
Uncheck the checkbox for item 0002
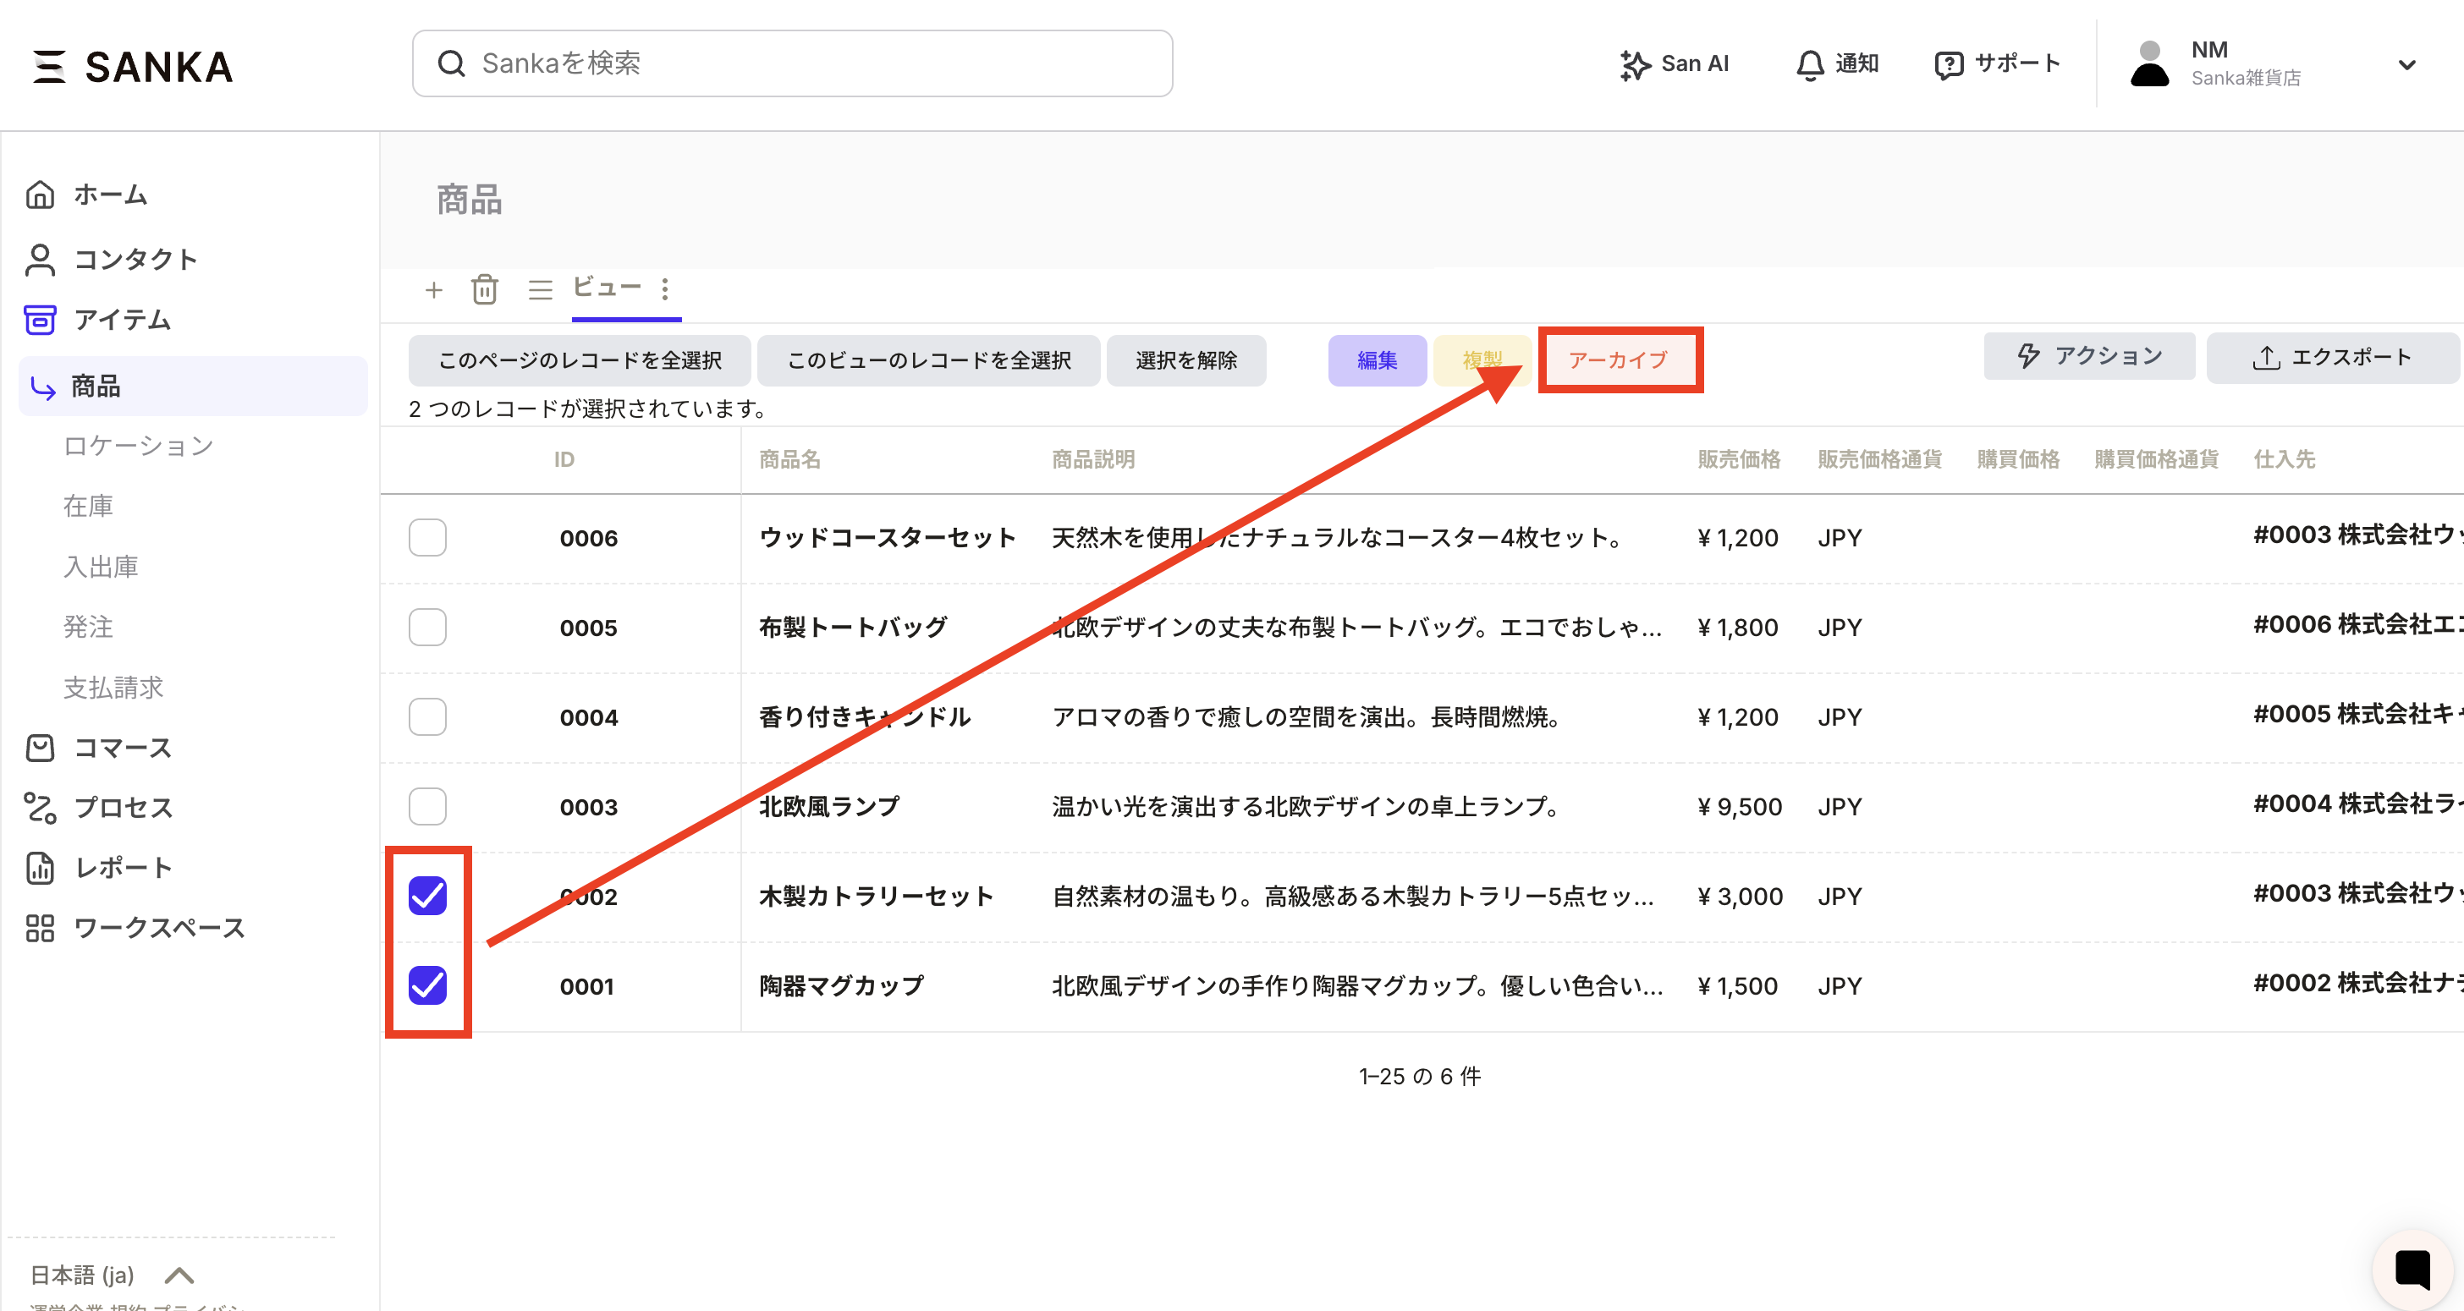[427, 896]
